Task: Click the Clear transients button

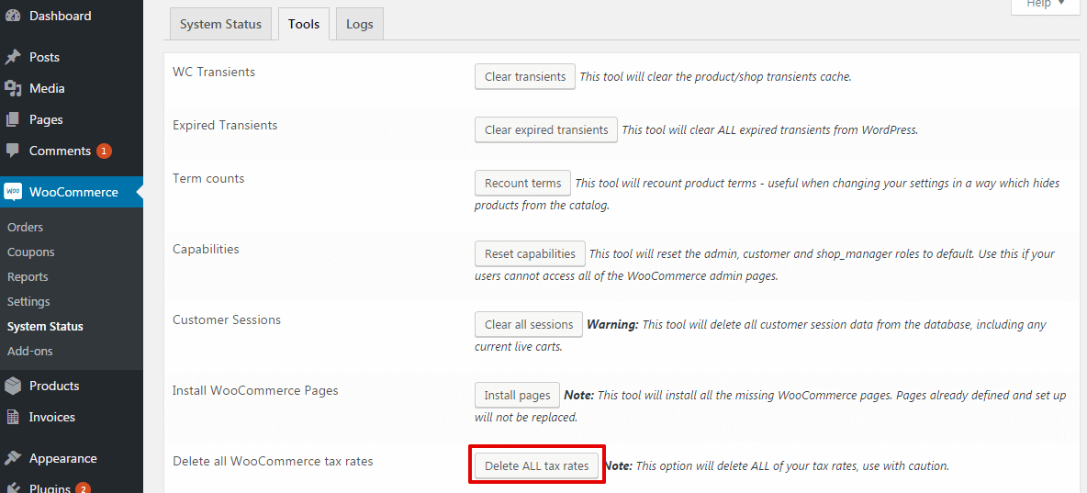Action: (x=525, y=76)
